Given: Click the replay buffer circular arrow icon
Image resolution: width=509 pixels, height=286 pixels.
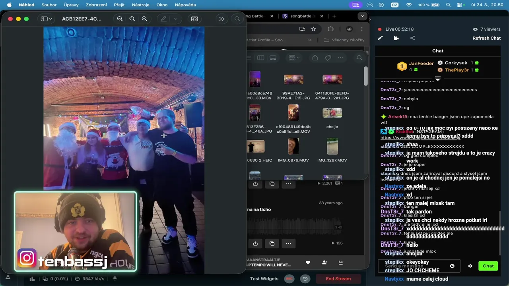Looking at the screenshot, I should click(305, 278).
